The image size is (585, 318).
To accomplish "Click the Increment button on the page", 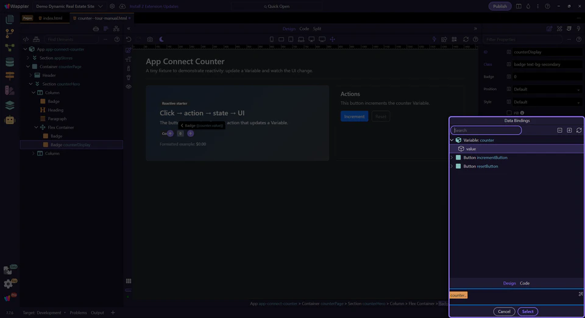I will [355, 117].
